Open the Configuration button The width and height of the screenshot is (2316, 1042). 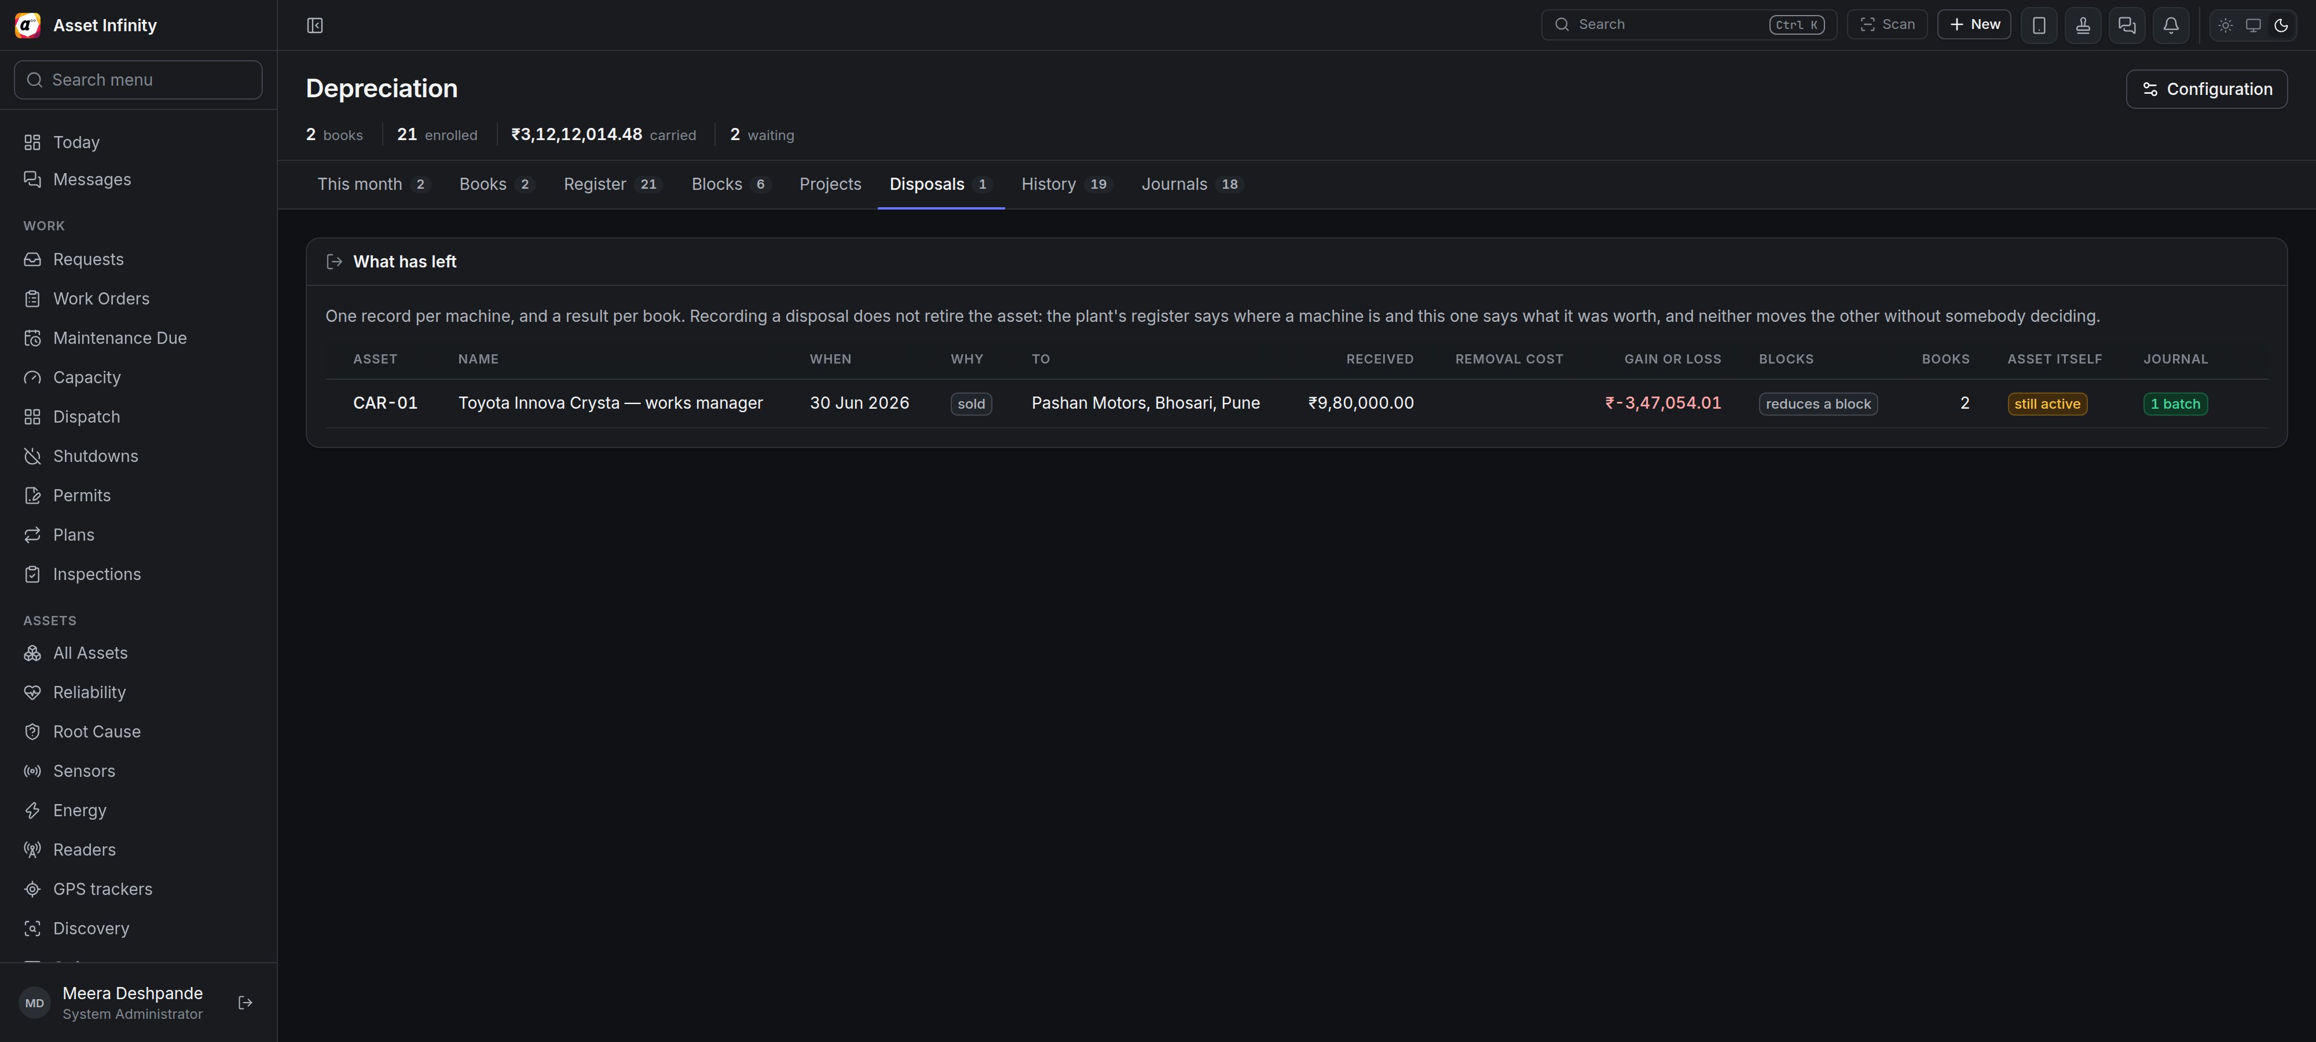click(2207, 89)
